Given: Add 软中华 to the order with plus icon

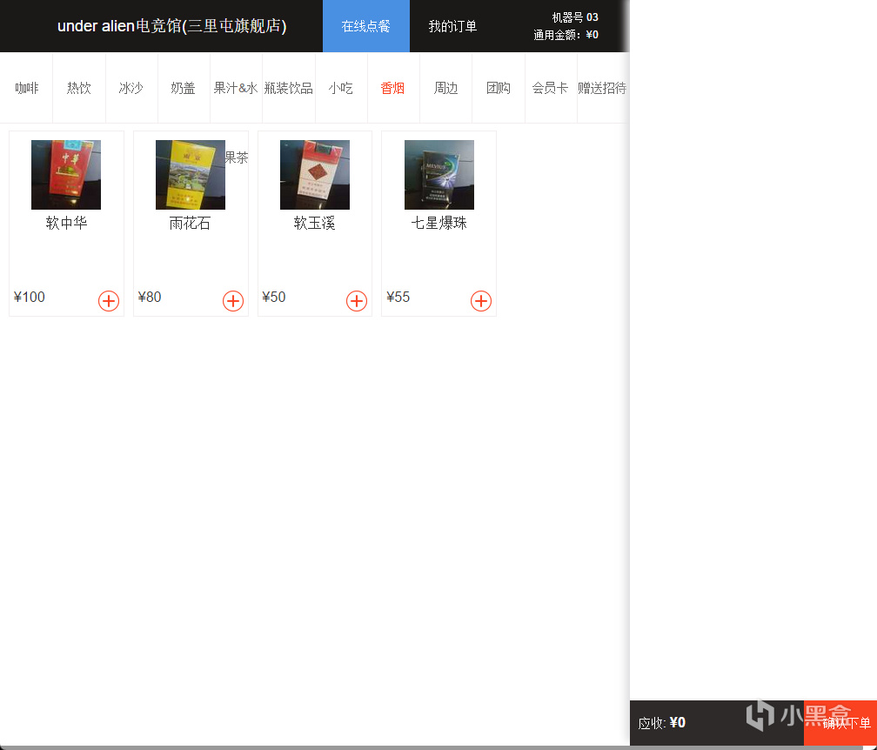Looking at the screenshot, I should (x=109, y=301).
